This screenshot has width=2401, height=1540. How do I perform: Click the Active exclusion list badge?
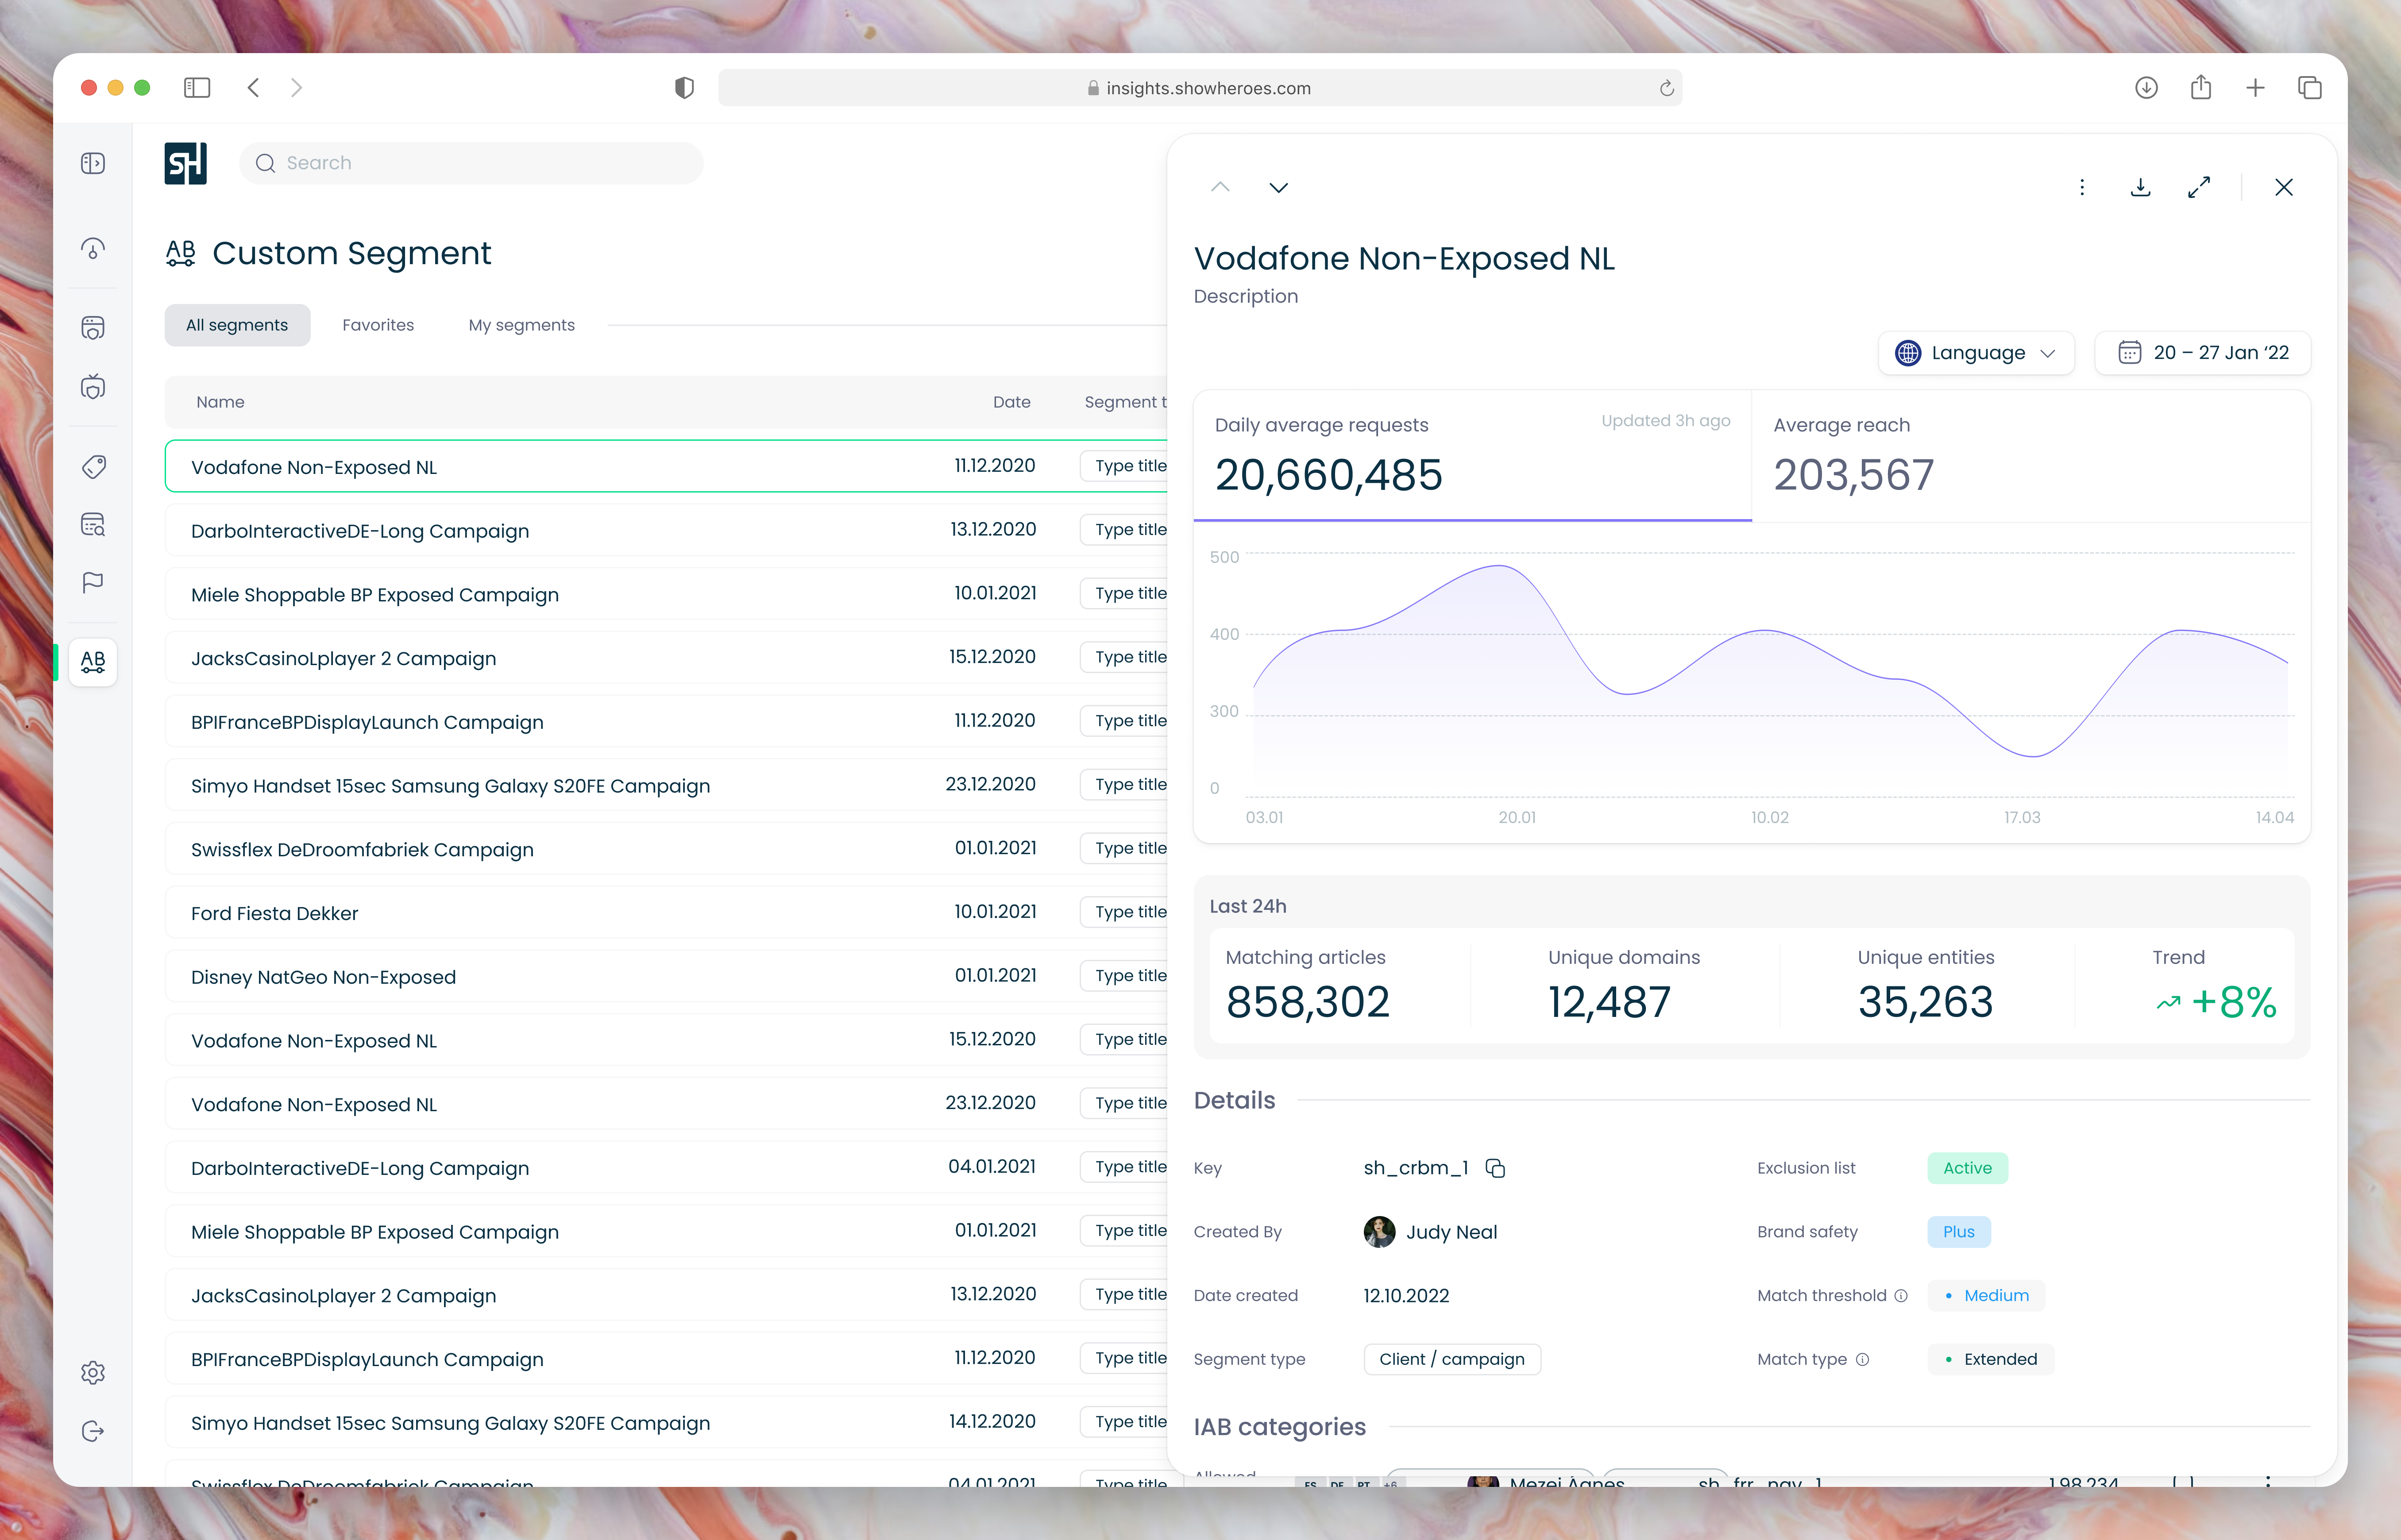click(1967, 1168)
